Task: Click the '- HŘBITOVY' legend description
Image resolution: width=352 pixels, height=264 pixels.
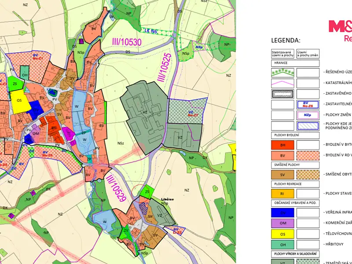Action: coord(334,244)
